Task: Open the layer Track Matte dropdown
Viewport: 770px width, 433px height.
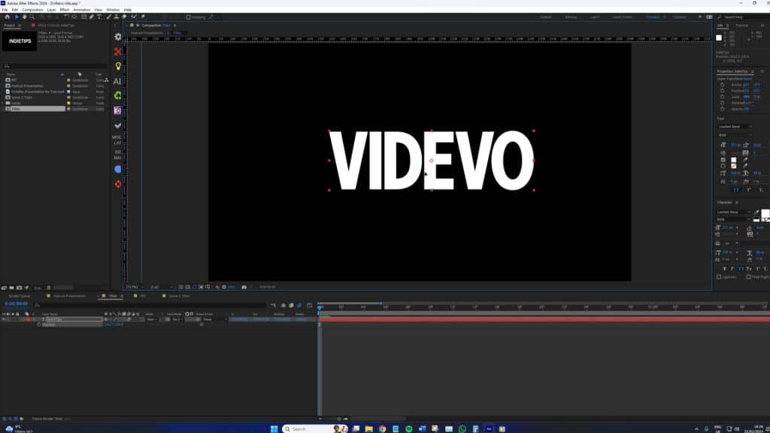Action: (178, 319)
